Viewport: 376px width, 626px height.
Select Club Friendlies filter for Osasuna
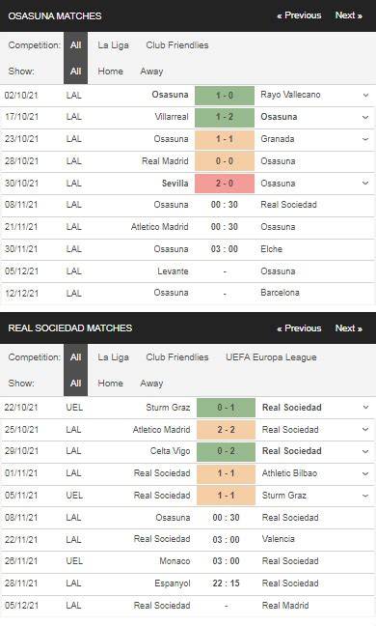point(177,45)
